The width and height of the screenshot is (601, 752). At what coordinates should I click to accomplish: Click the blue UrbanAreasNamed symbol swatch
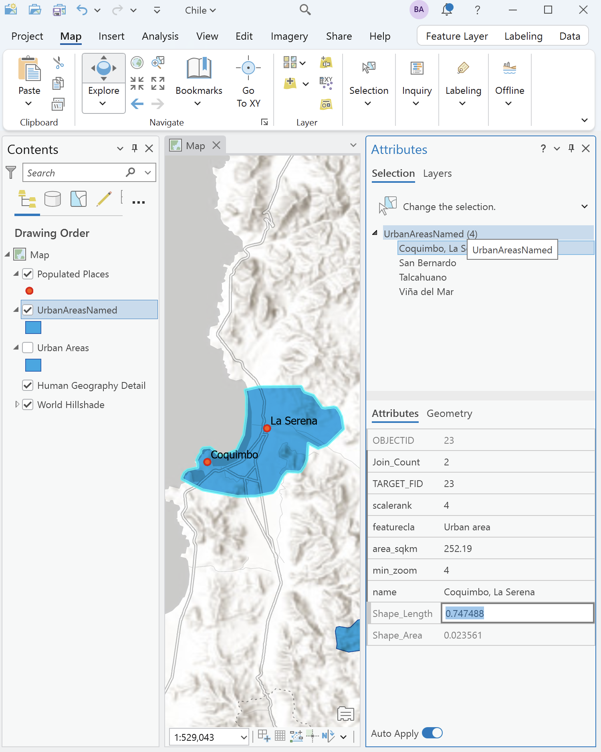[x=33, y=327]
